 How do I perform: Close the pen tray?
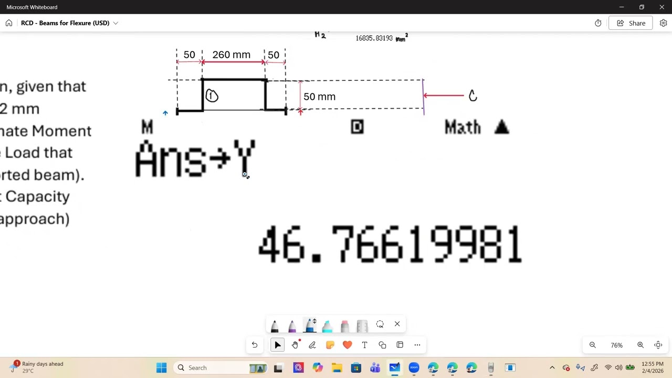(x=397, y=324)
